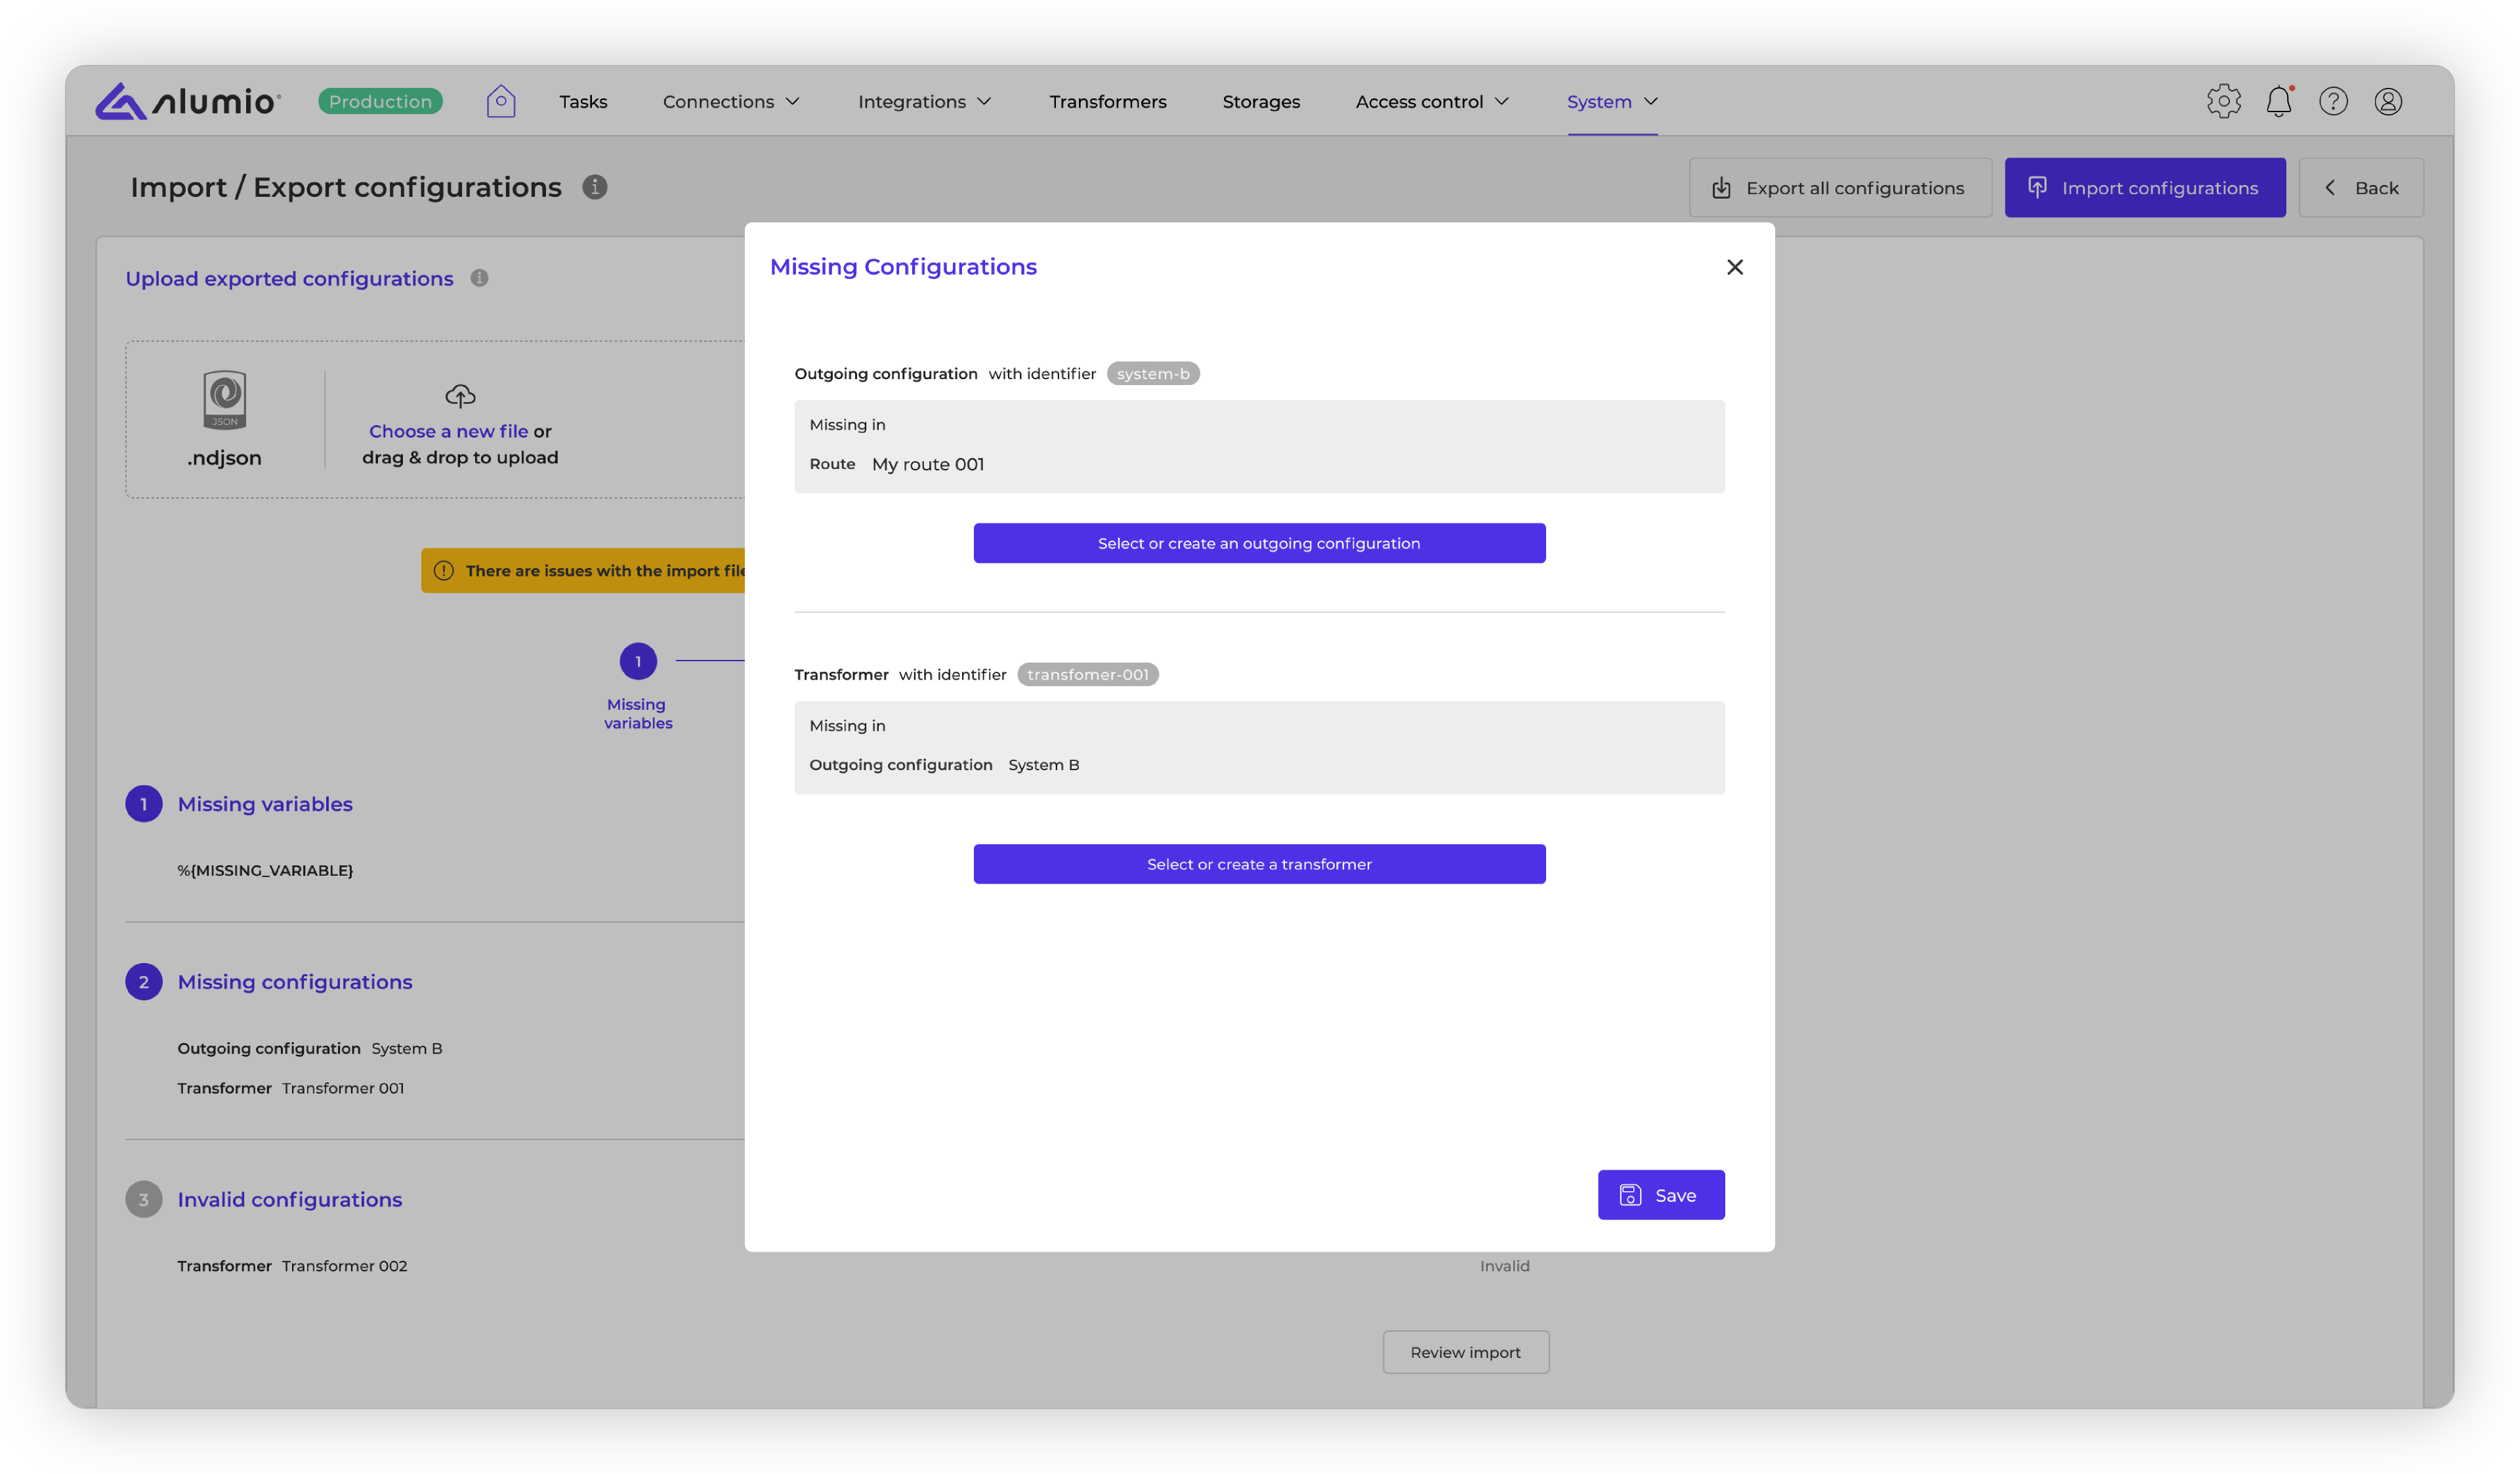The width and height of the screenshot is (2520, 1474).
Task: Open the notifications bell
Action: pyautogui.click(x=2278, y=101)
